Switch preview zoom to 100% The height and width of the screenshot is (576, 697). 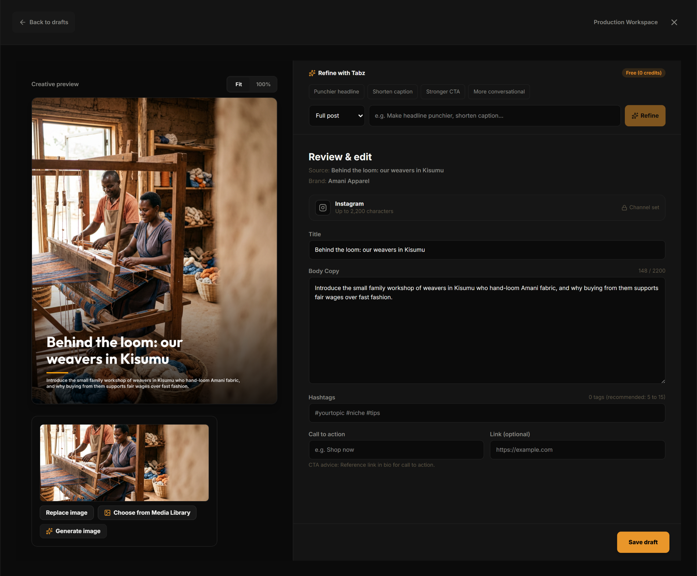click(263, 84)
